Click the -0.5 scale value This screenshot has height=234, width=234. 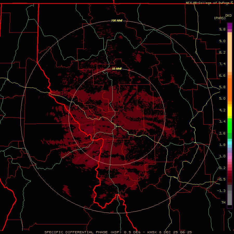(222, 179)
